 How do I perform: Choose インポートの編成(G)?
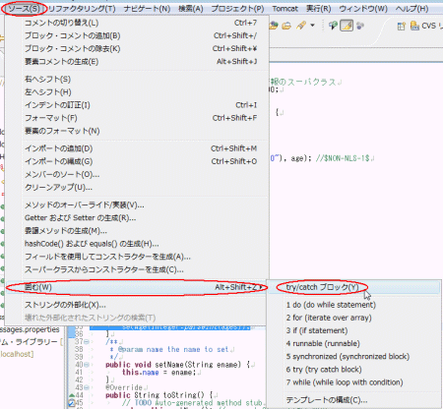pos(137,161)
